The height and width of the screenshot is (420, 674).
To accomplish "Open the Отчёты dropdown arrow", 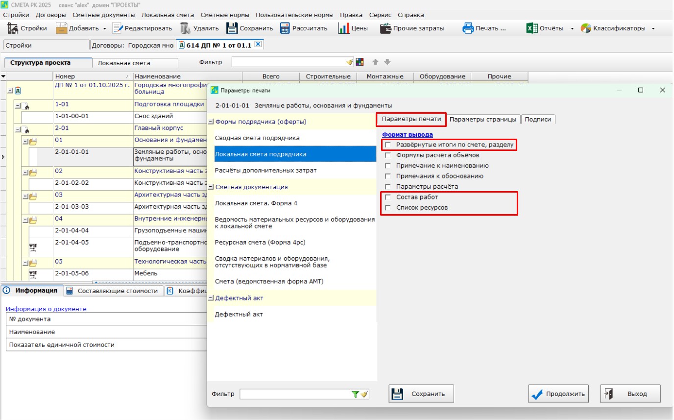I will [x=572, y=28].
